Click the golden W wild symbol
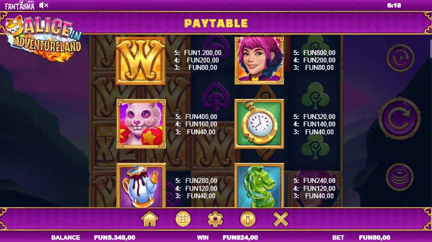Viewport: 432px width, 242px height. [141, 61]
